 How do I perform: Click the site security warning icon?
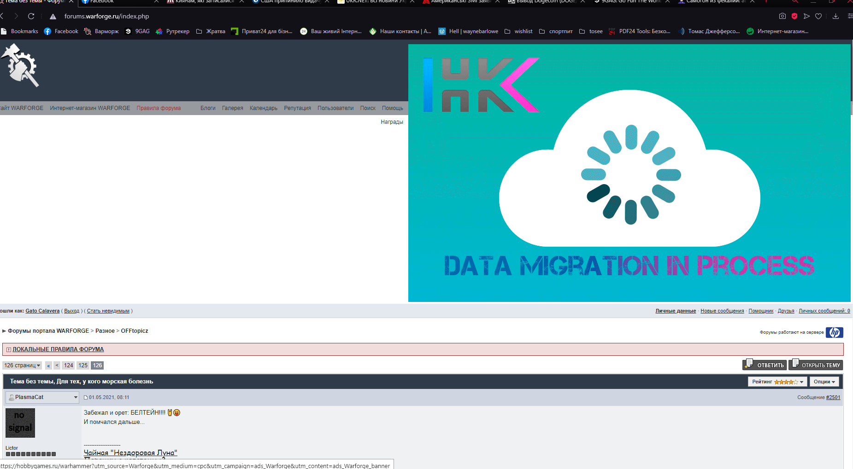tap(53, 17)
